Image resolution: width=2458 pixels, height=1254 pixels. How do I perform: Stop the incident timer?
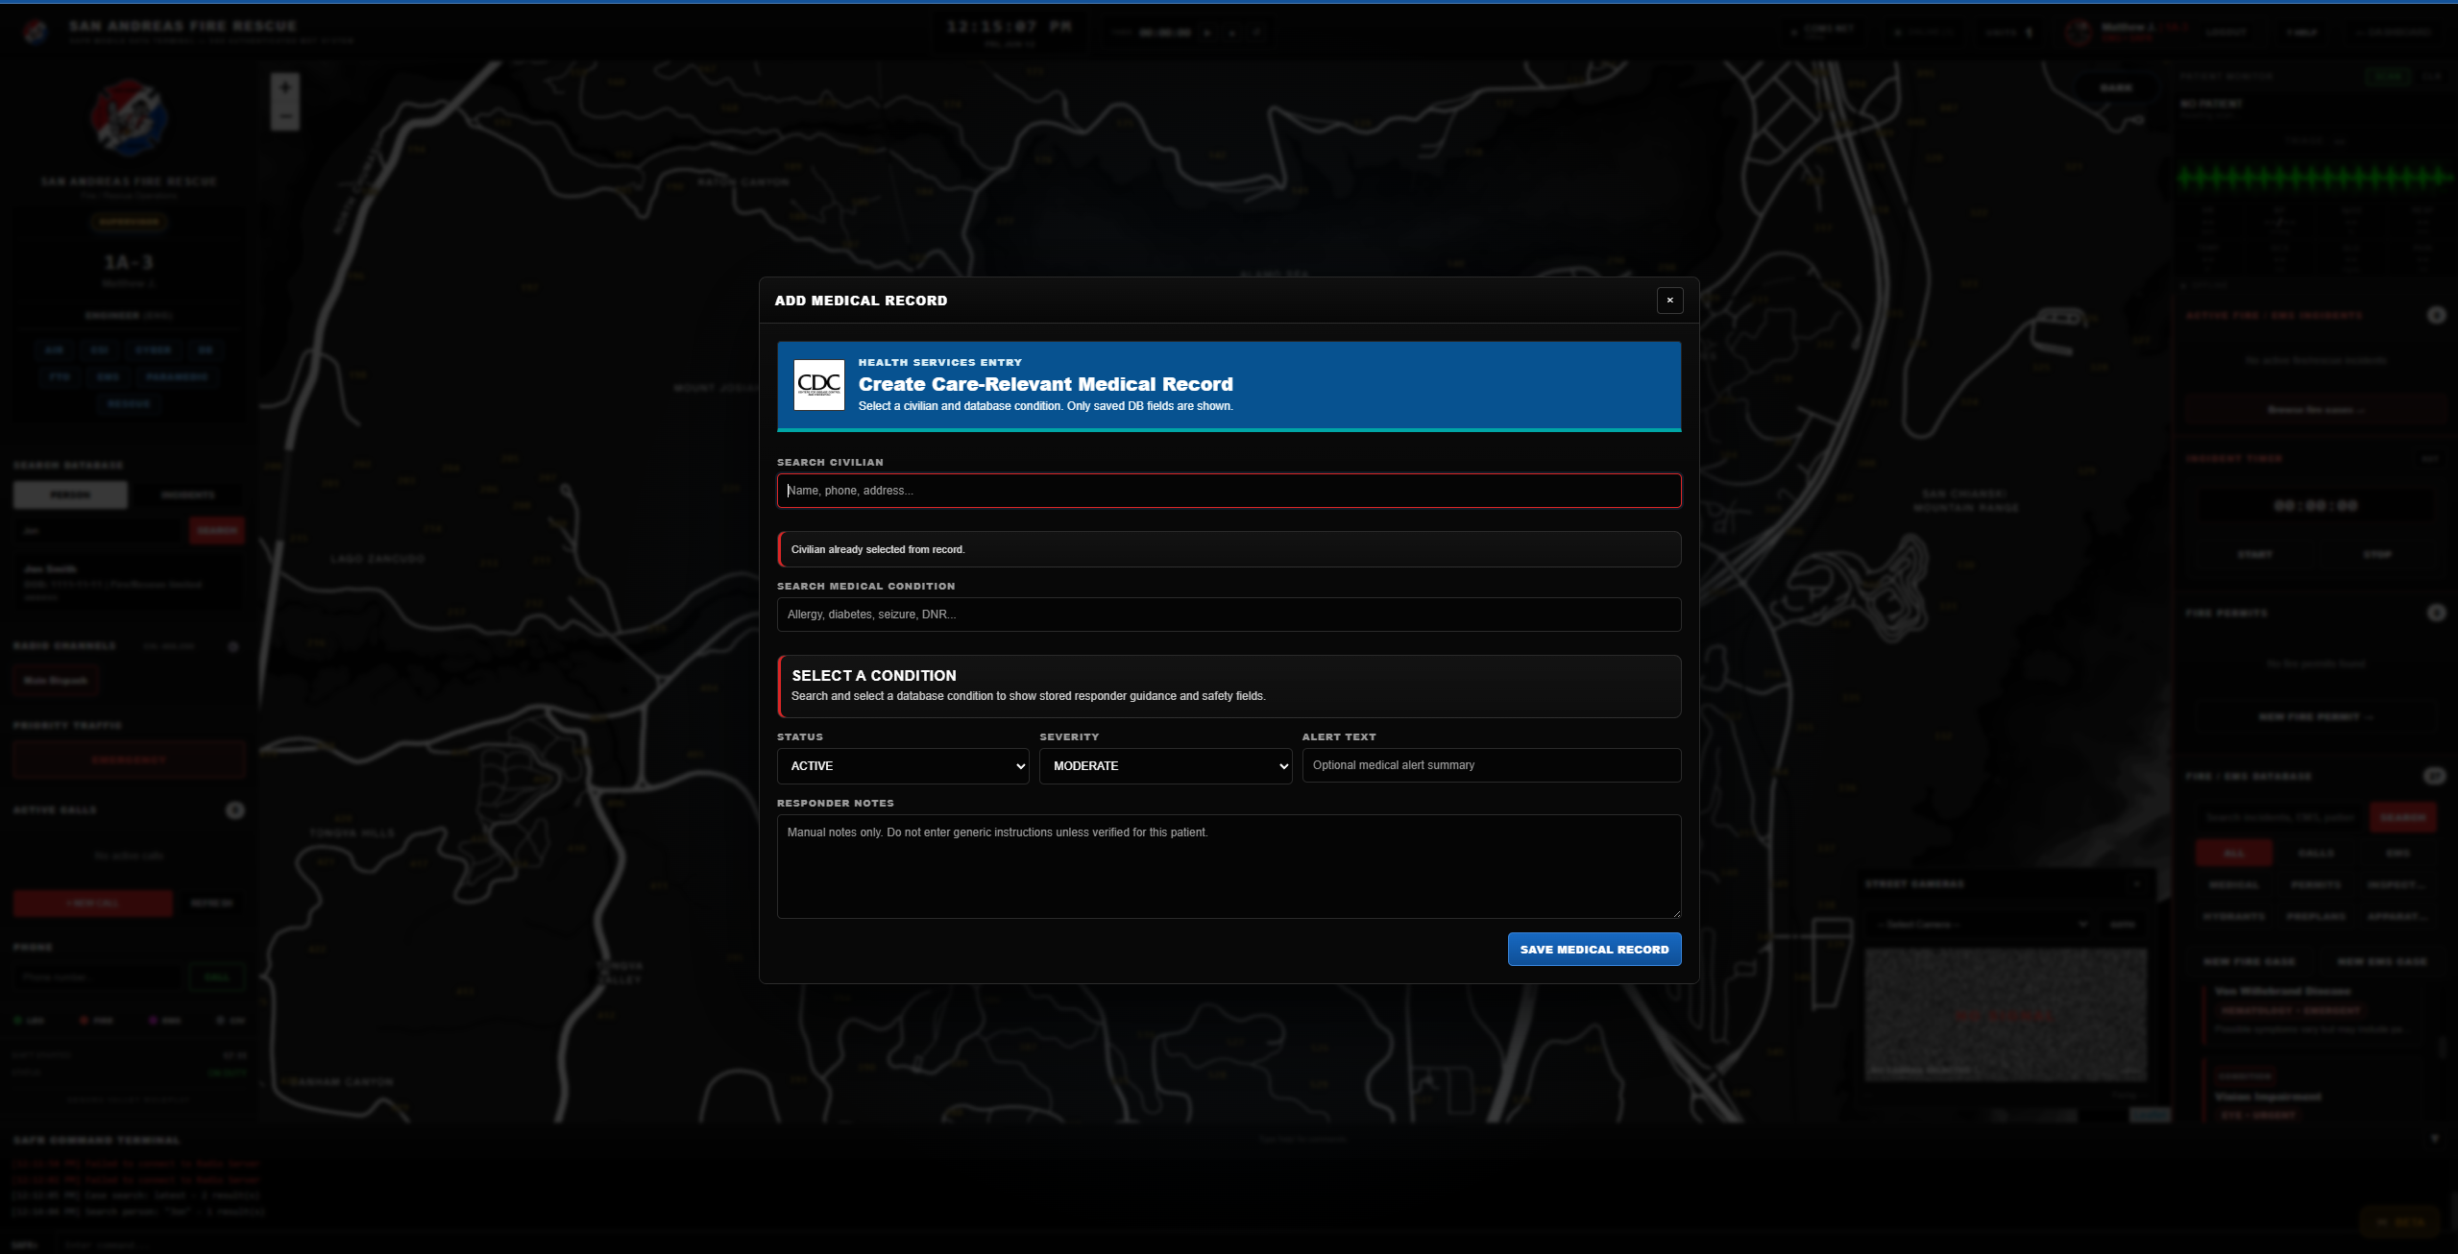pos(2377,554)
